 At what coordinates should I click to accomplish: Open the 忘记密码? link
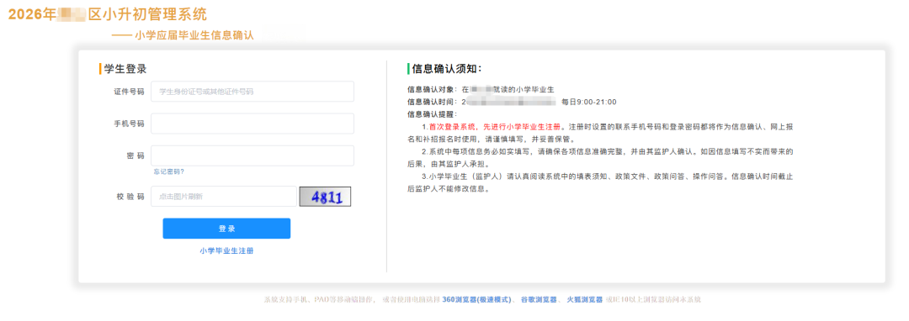(168, 171)
